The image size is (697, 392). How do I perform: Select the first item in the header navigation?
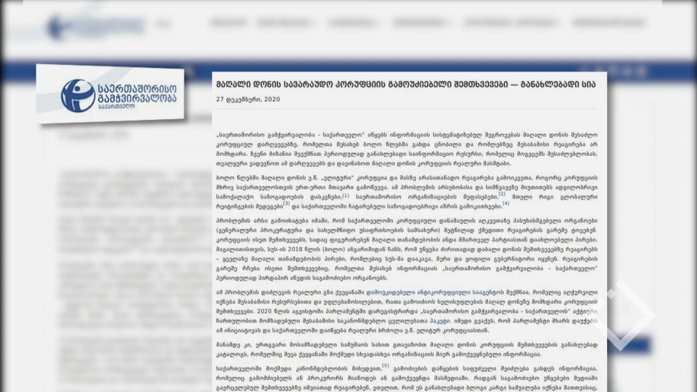pos(224,23)
